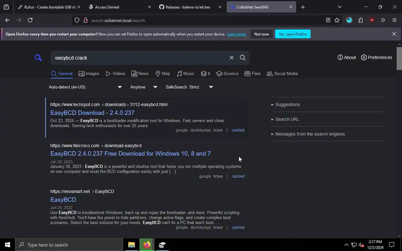
Task: Bookmark this page with the star
Action: click(337, 20)
